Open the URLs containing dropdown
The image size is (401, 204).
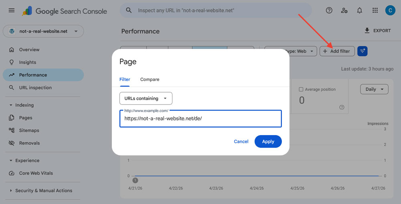(146, 99)
